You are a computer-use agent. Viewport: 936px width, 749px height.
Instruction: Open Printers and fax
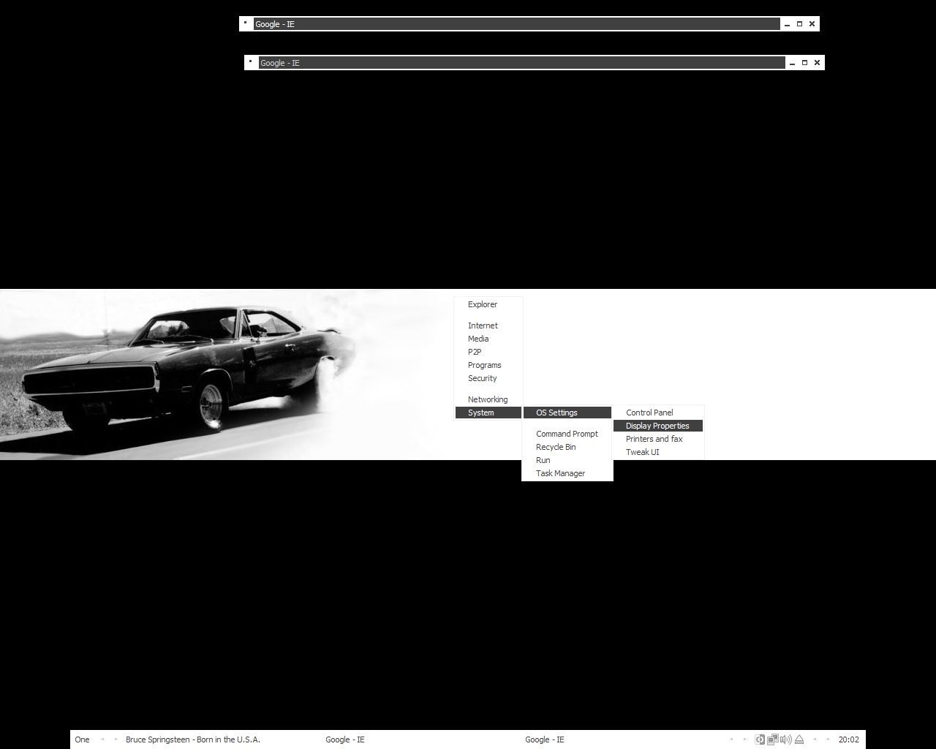tap(658, 439)
